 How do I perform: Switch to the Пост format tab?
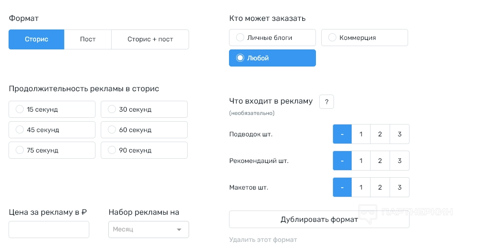tap(88, 39)
